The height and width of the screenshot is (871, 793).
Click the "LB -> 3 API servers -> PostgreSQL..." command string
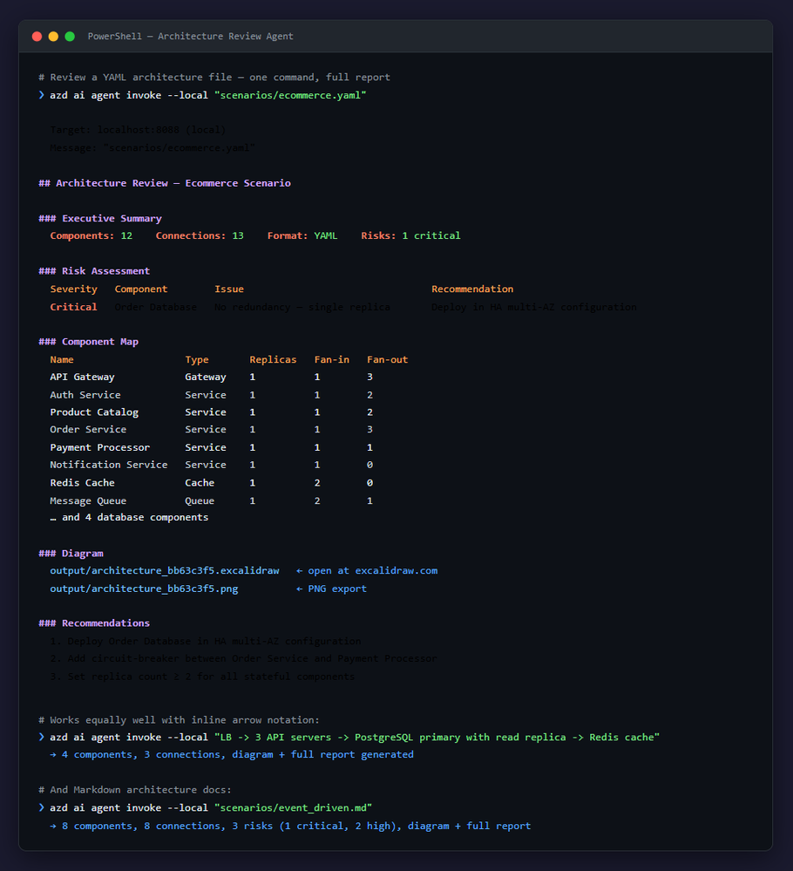click(x=437, y=737)
